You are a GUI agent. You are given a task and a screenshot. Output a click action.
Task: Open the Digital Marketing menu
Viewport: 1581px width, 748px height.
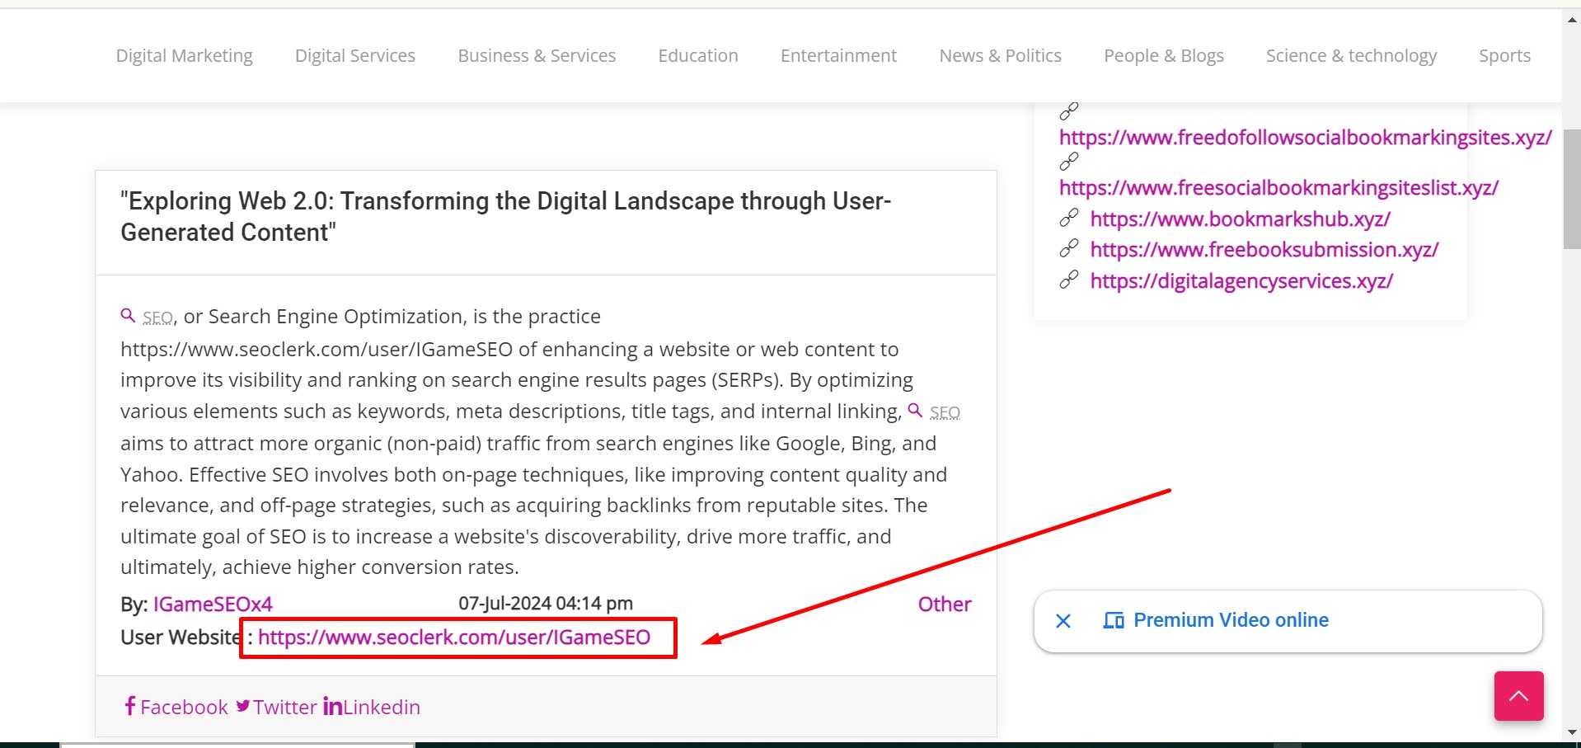click(184, 55)
